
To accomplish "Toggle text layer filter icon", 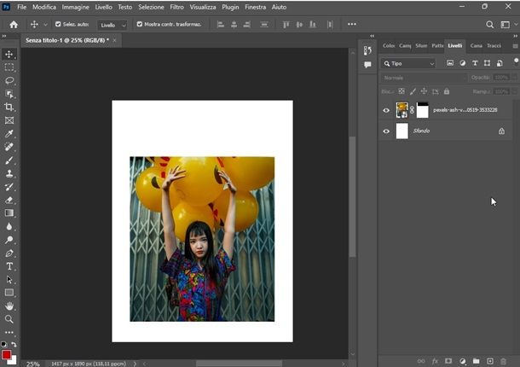I will (475, 63).
